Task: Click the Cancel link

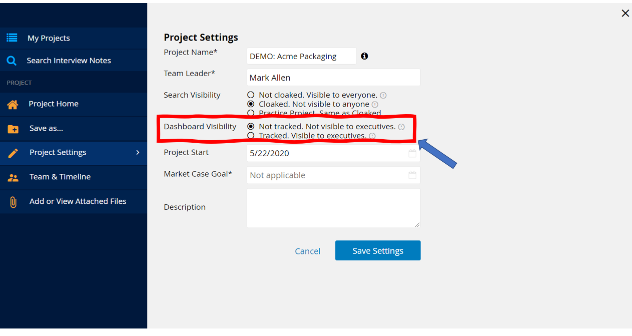Action: pos(307,251)
